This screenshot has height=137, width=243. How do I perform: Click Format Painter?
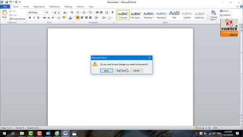coord(17,19)
